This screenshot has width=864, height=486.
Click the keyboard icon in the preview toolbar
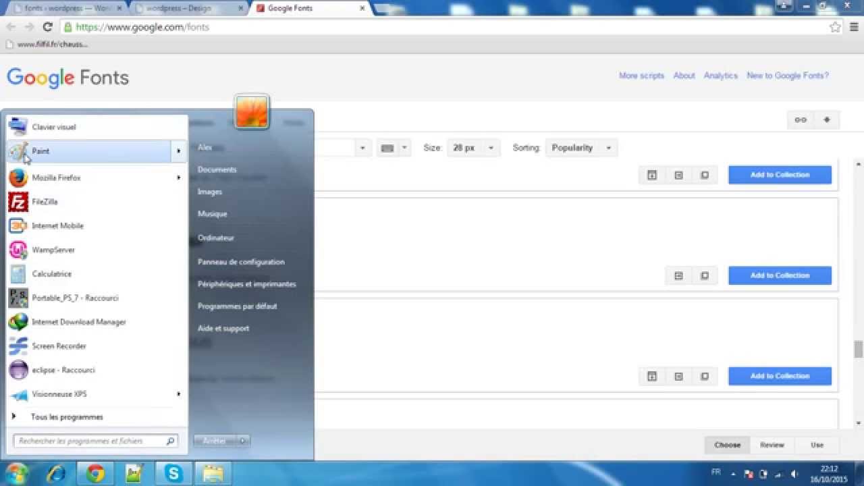pos(387,148)
